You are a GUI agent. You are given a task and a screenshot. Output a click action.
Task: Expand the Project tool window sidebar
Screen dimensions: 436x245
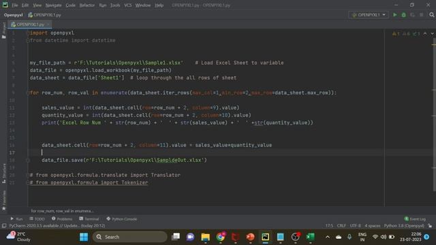click(4, 30)
